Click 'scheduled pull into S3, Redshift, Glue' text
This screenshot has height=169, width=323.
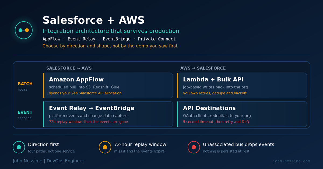click(x=84, y=87)
